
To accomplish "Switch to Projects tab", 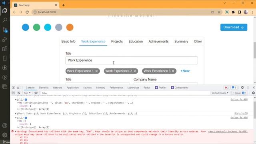I will point(117,42).
